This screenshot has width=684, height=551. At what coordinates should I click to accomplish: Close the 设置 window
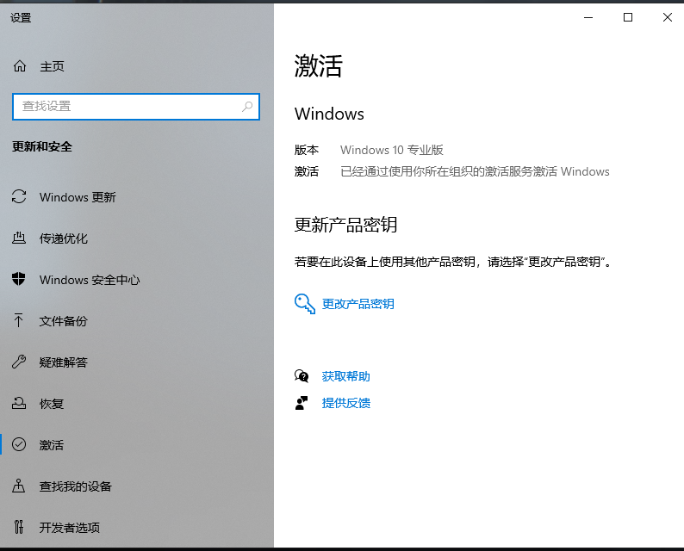coord(667,17)
